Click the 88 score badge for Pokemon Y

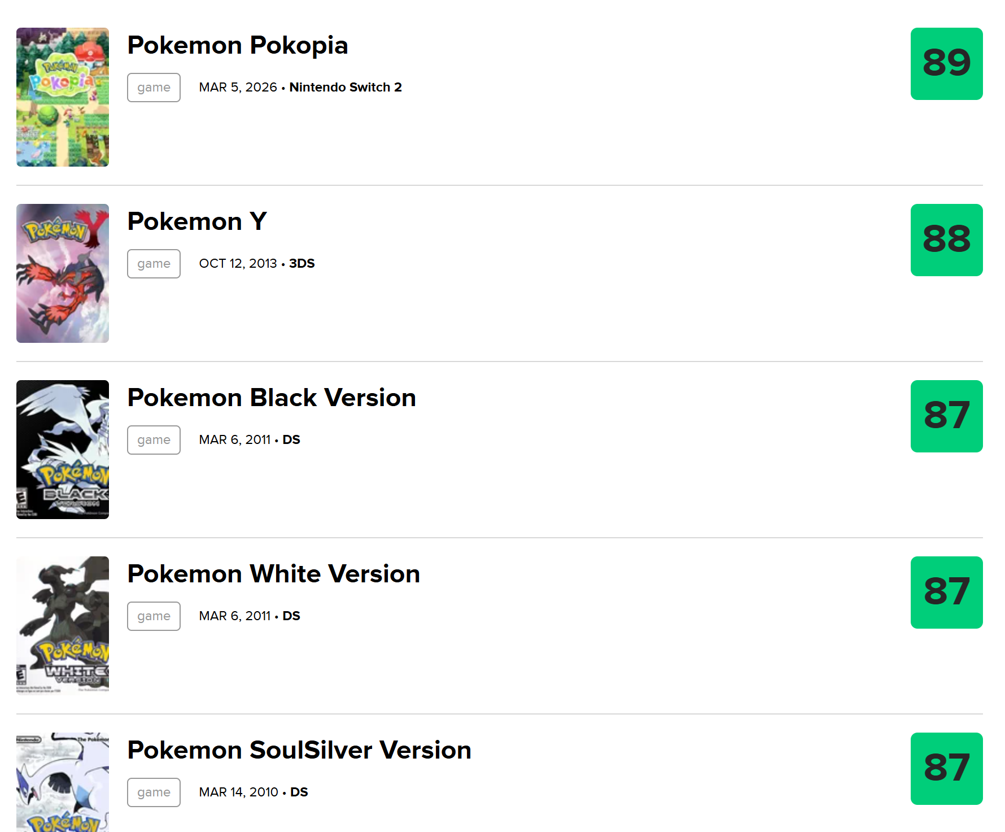946,240
